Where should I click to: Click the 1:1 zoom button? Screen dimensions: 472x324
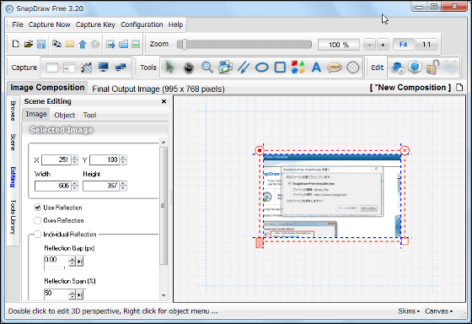point(426,45)
